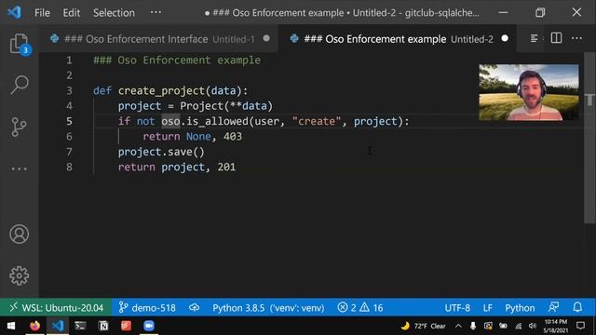596x335 pixels.
Task: Open the Accounts menu icon
Action: [x=19, y=234]
